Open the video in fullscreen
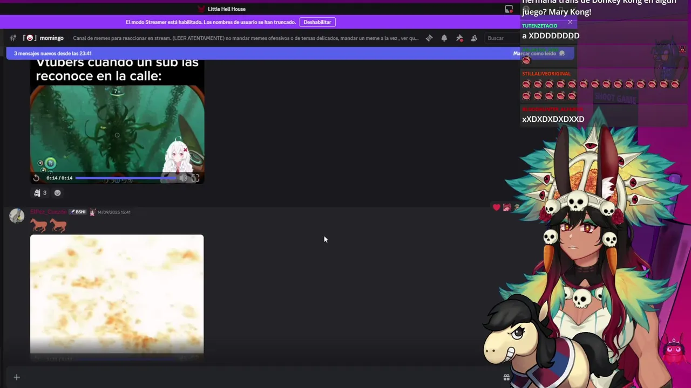Screen dimensions: 691x388 click(195, 178)
